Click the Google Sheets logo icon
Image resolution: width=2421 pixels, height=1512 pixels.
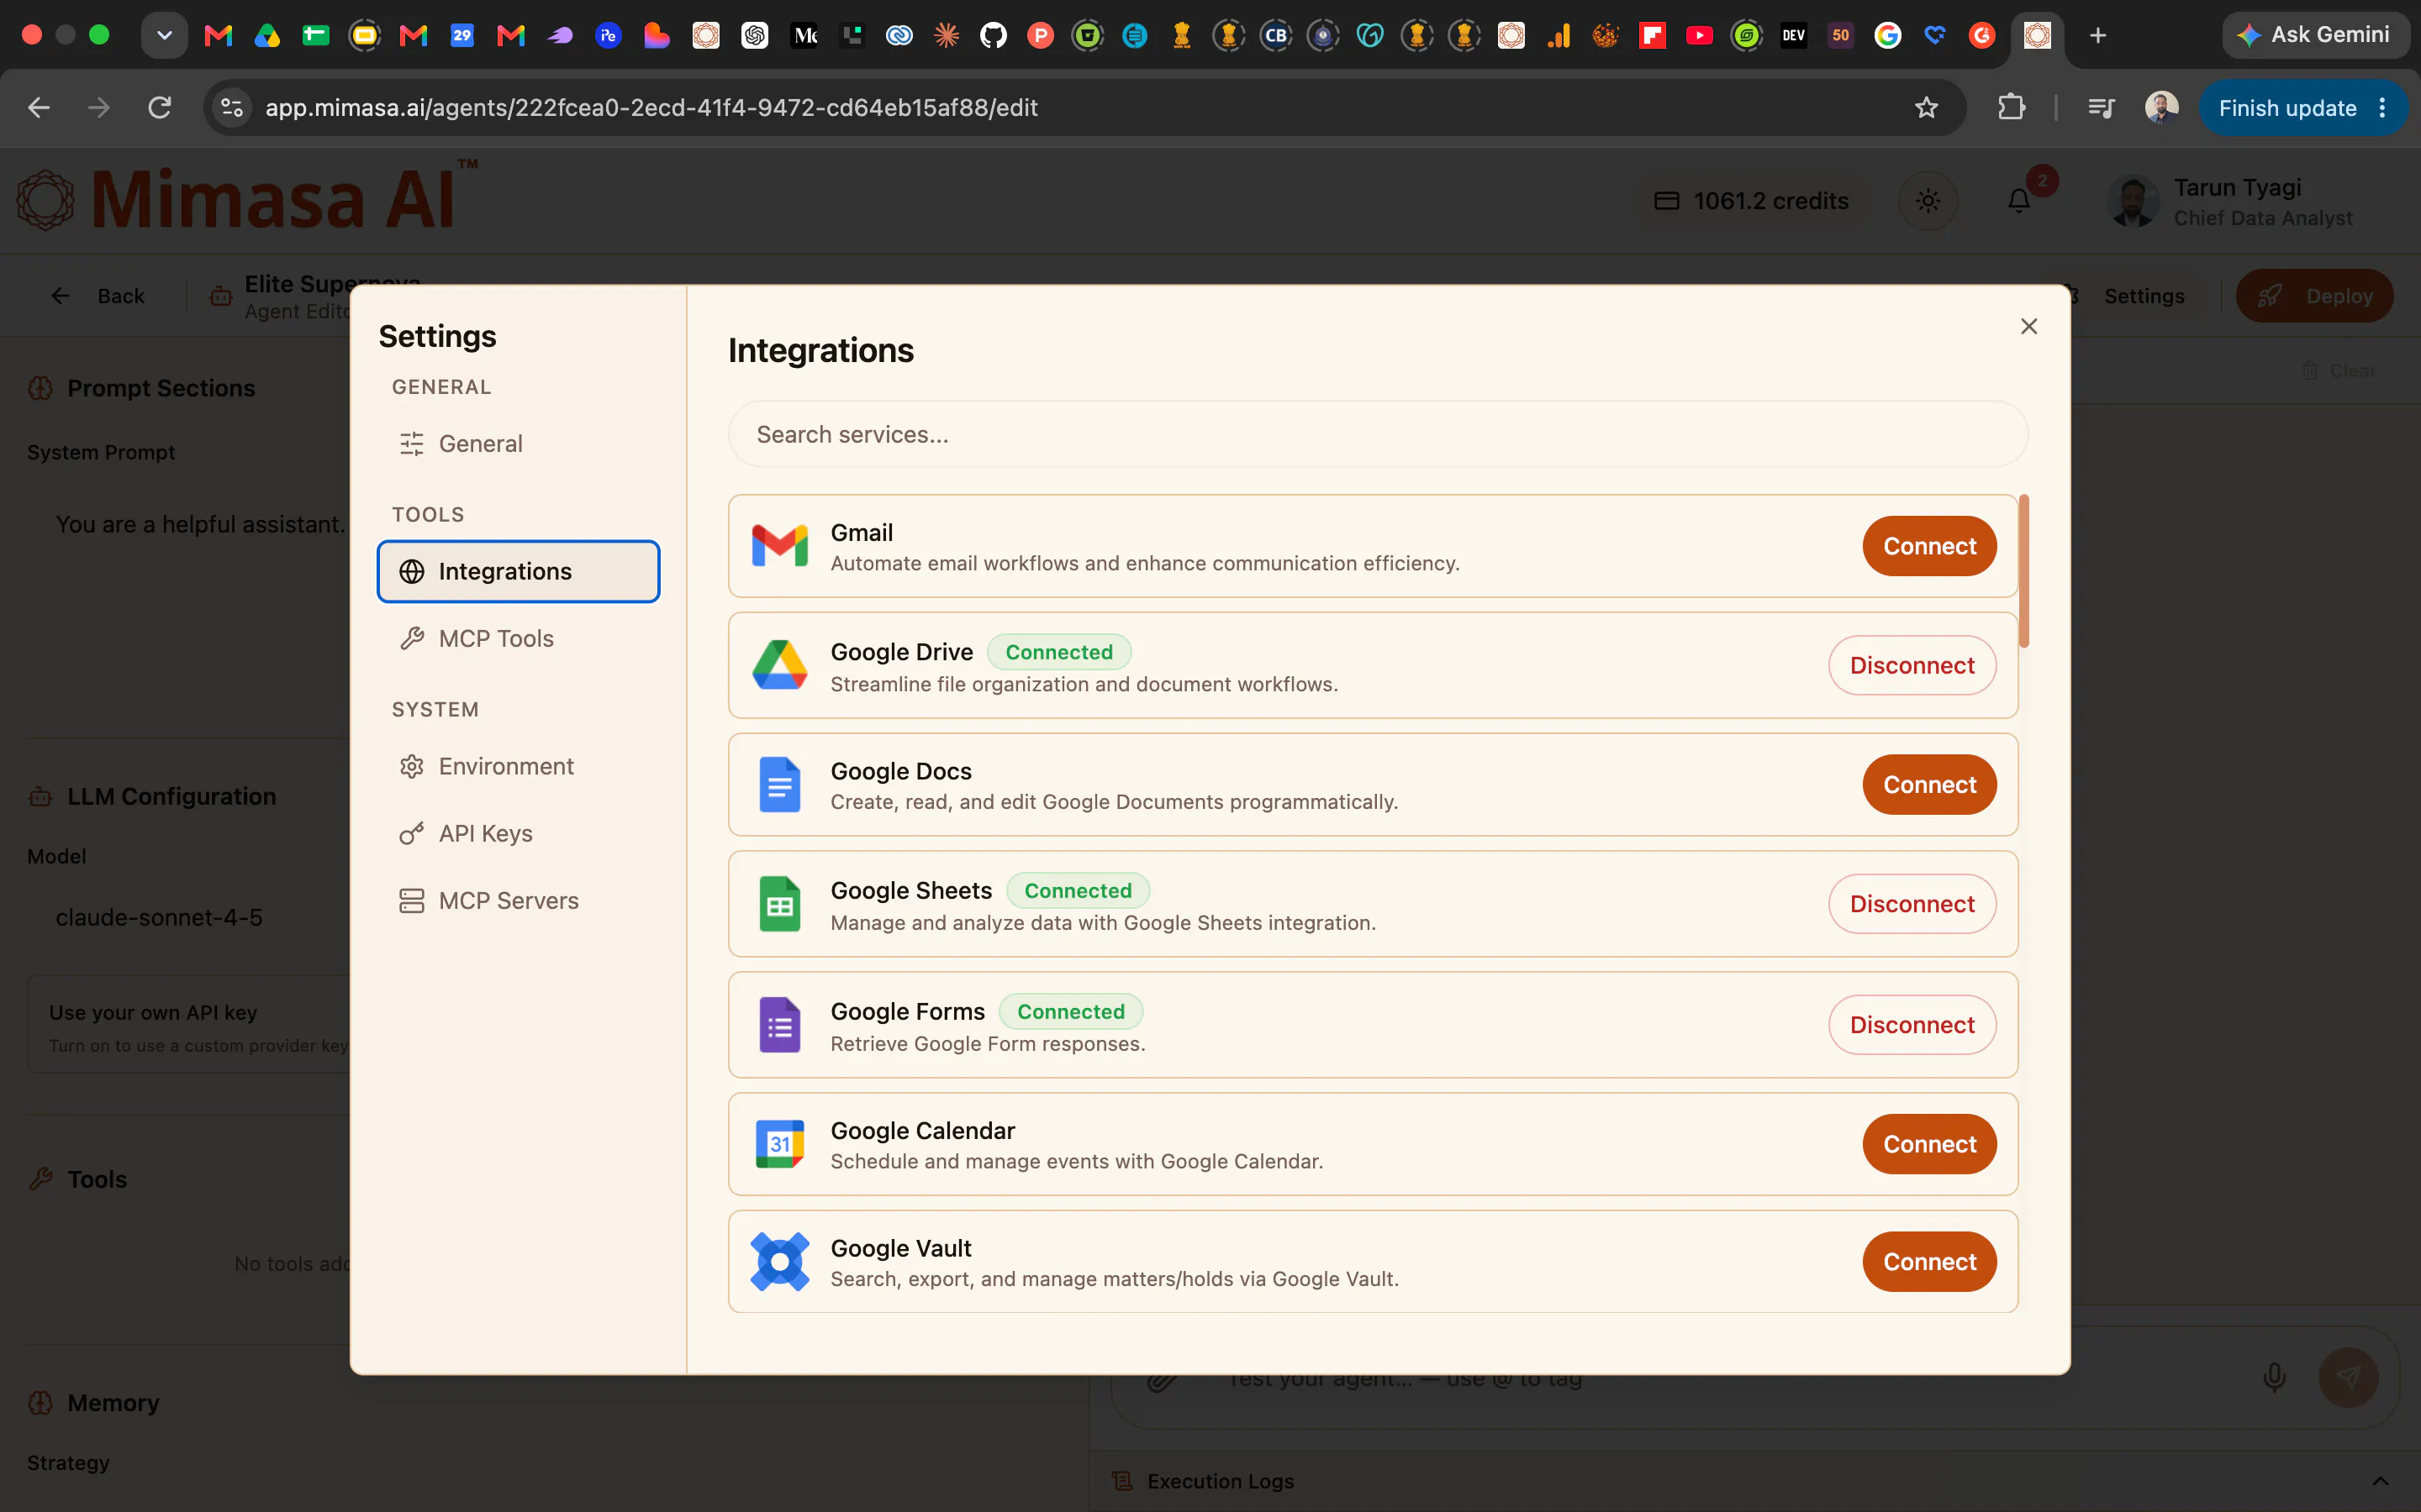(779, 904)
